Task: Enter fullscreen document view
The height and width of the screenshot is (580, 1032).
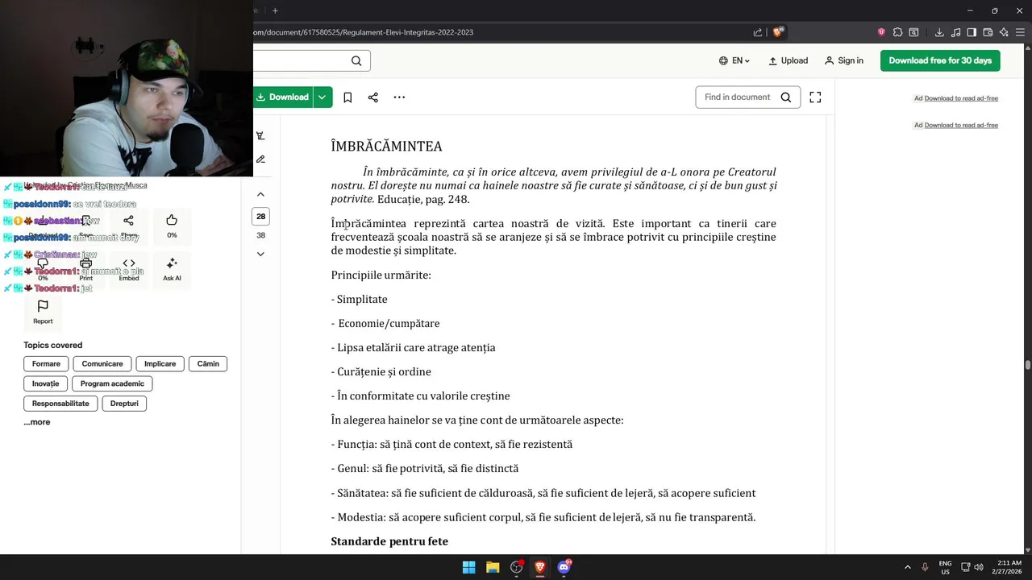Action: [815, 97]
